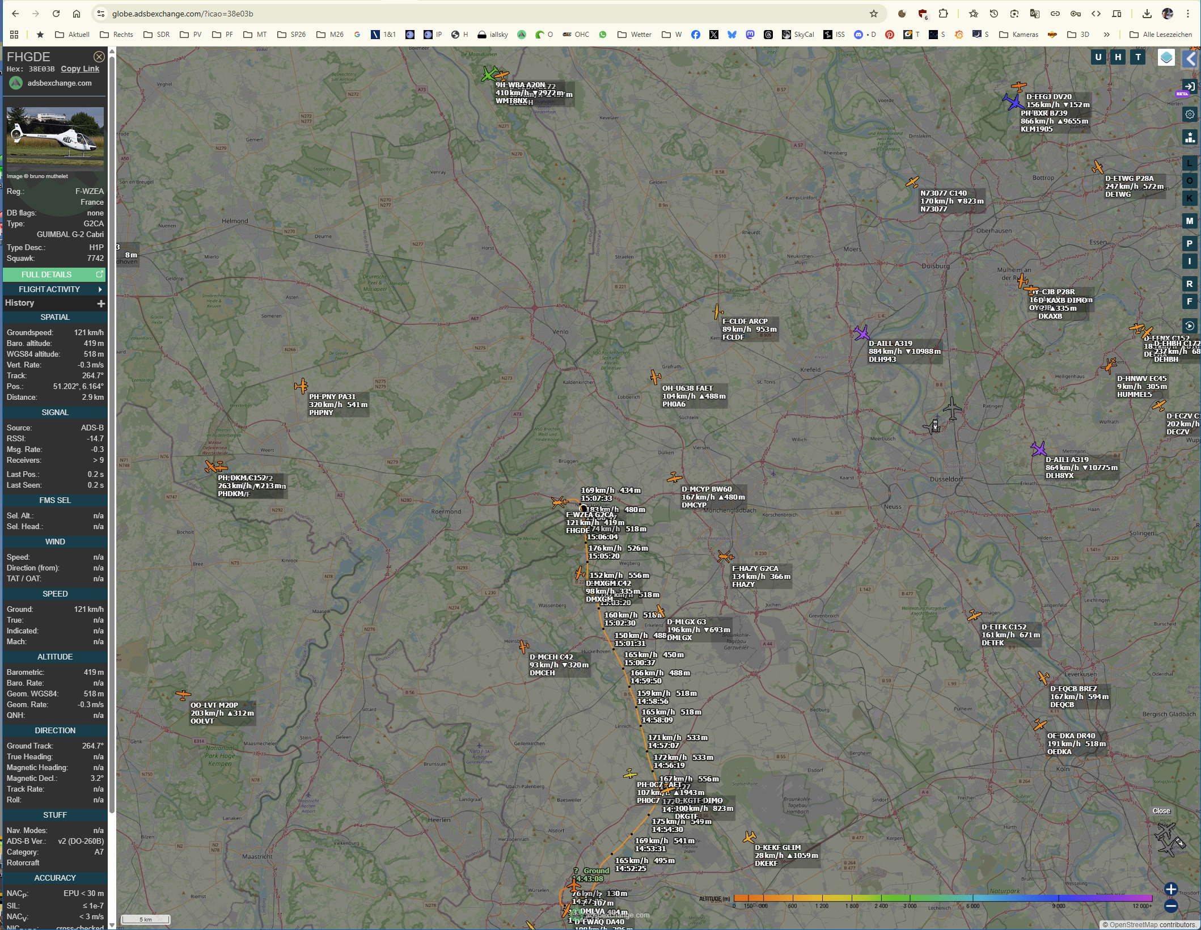
Task: Click the altitude color scale bar
Action: click(942, 898)
